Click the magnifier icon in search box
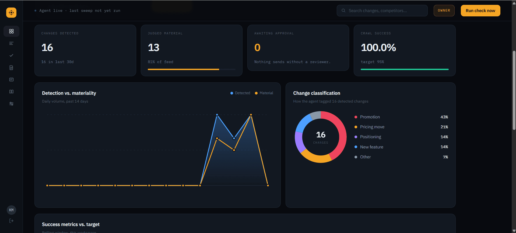The image size is (516, 233). tap(343, 11)
